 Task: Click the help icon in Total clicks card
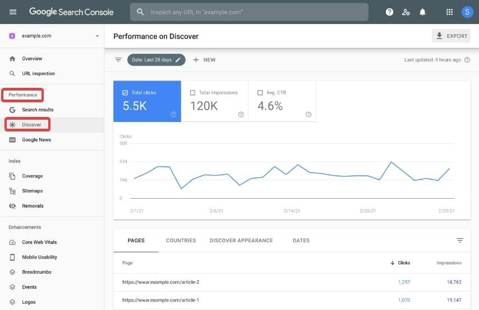point(173,114)
